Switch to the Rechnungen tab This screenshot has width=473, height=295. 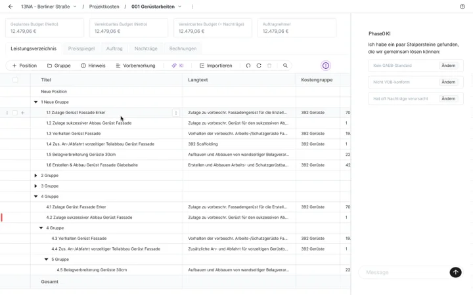(183, 49)
